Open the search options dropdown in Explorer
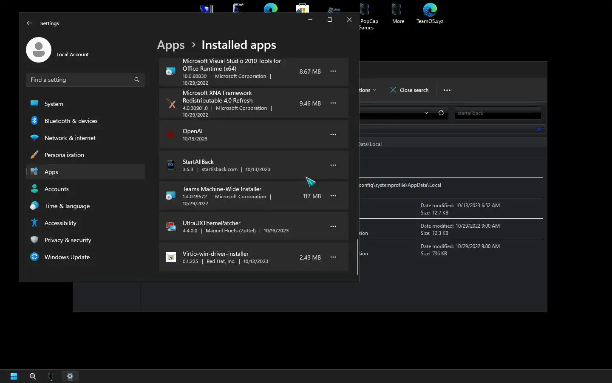The image size is (612, 383). 368,90
